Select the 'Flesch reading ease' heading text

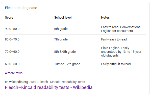coord(21,8)
